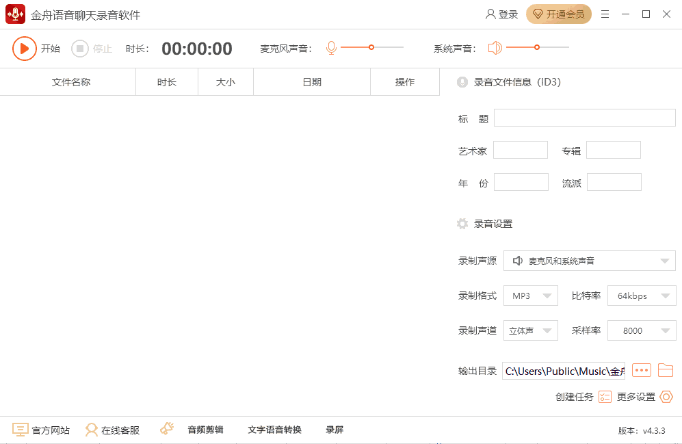
Task: Open the output directory folder icon
Action: (665, 370)
